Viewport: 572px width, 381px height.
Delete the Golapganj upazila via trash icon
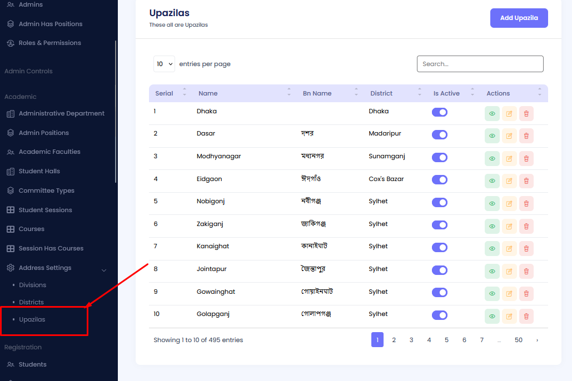pyautogui.click(x=526, y=317)
